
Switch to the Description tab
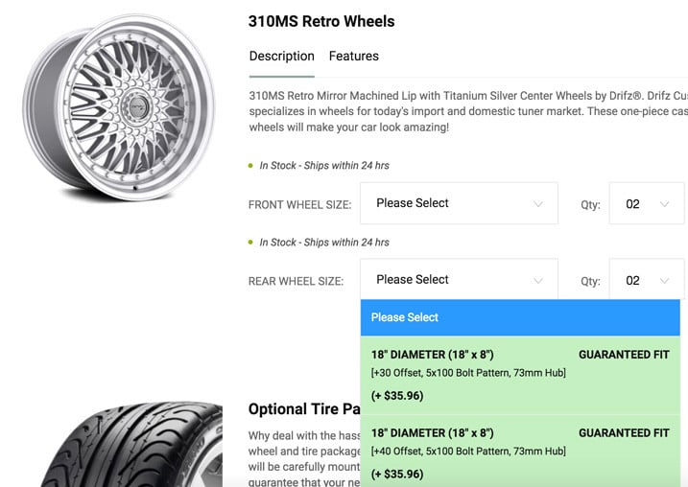[282, 57]
